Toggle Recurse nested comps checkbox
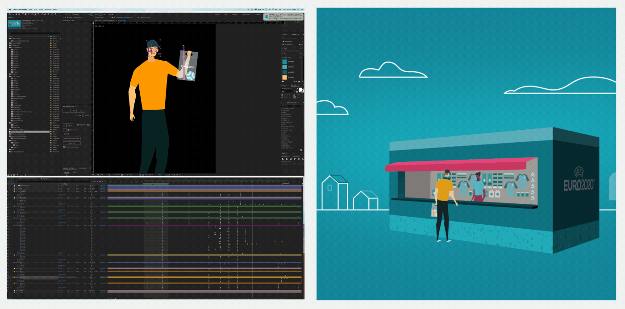Image resolution: width=625 pixels, height=309 pixels. (x=64, y=147)
